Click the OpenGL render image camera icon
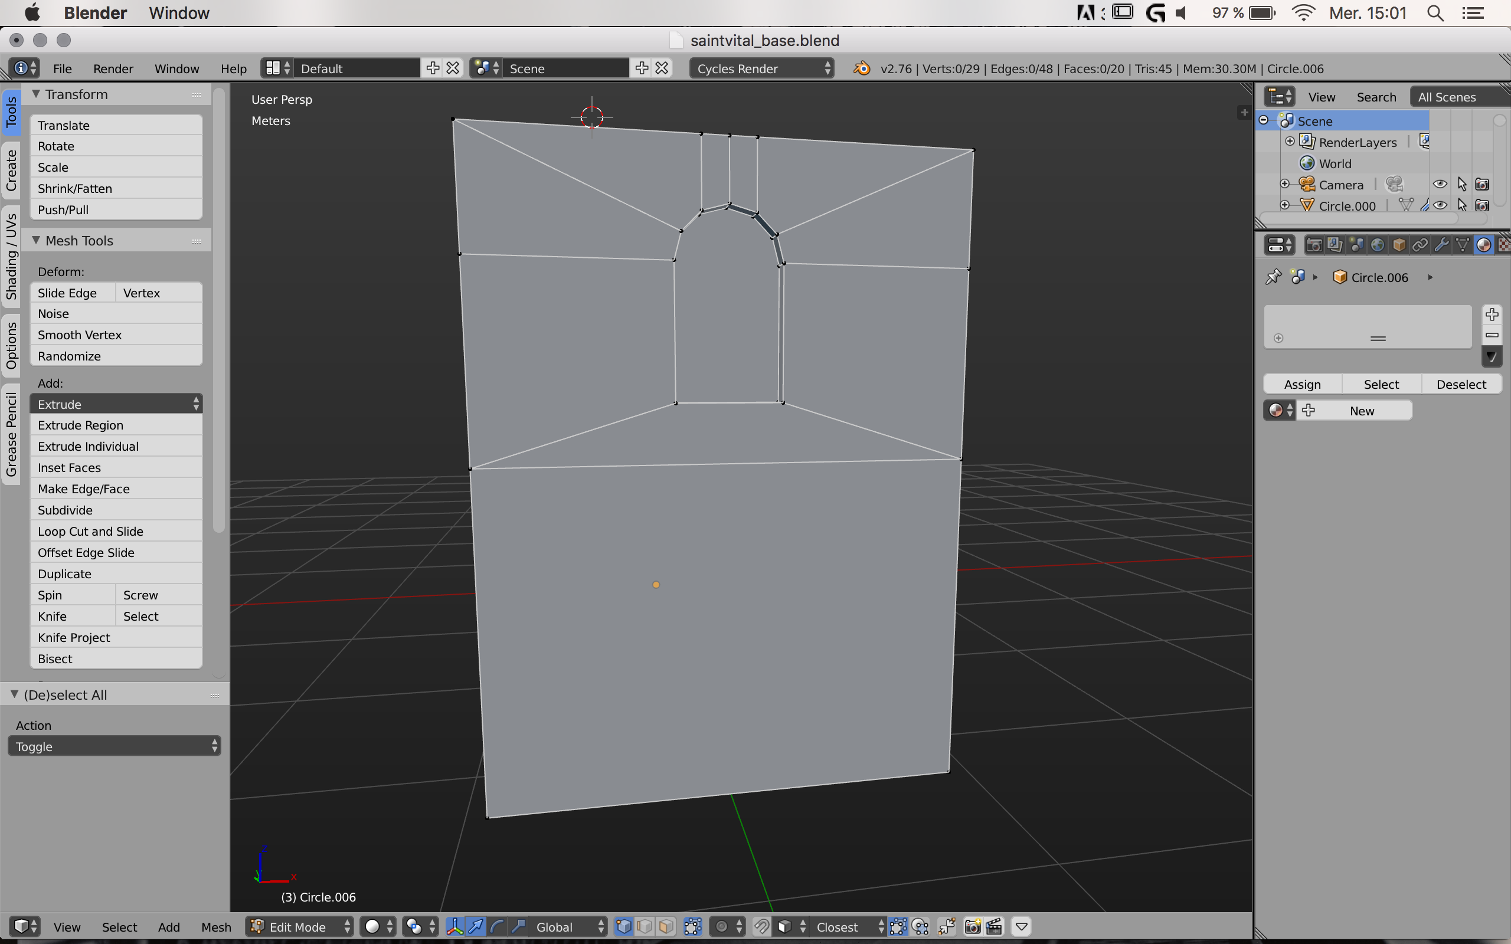1511x944 pixels. coord(972,926)
